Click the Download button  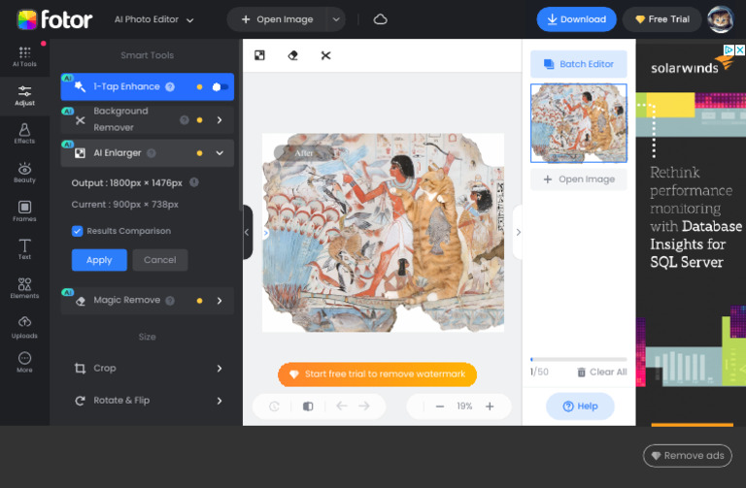click(x=576, y=19)
